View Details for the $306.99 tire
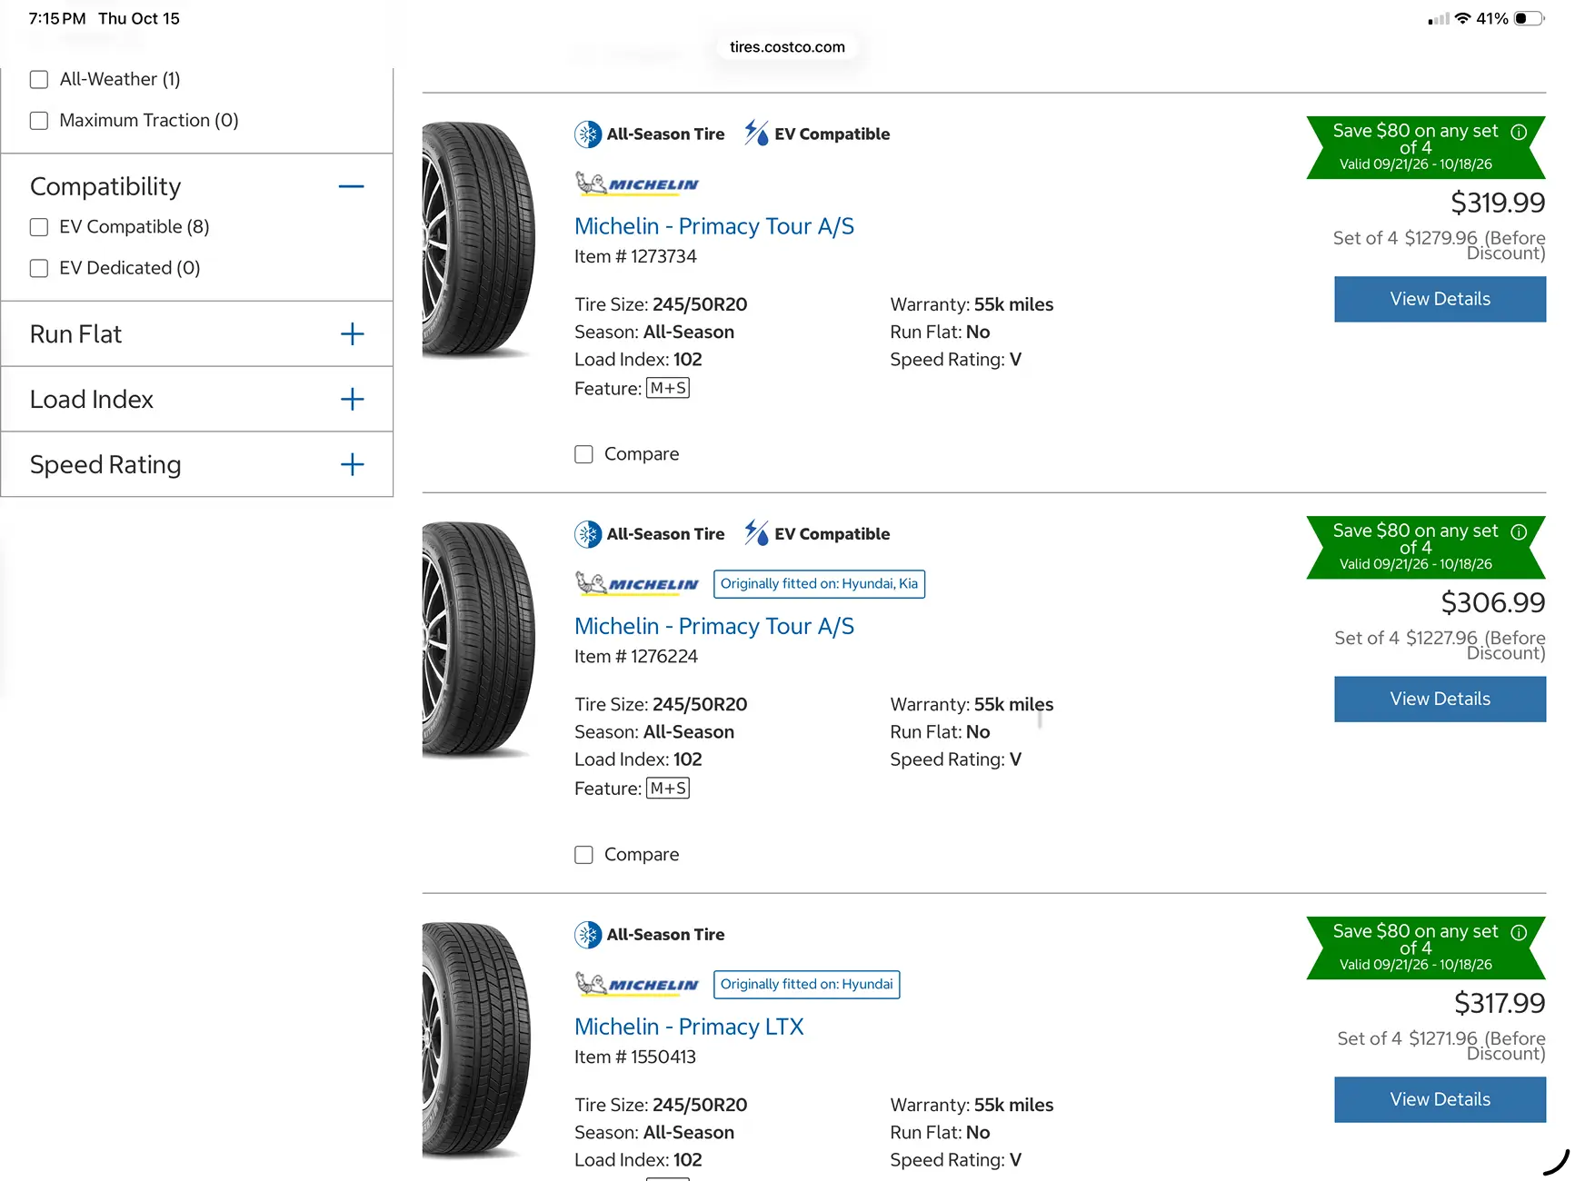 pos(1440,699)
